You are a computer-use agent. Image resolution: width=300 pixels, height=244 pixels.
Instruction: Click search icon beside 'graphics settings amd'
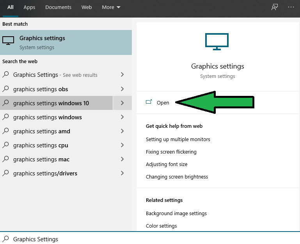point(6,131)
